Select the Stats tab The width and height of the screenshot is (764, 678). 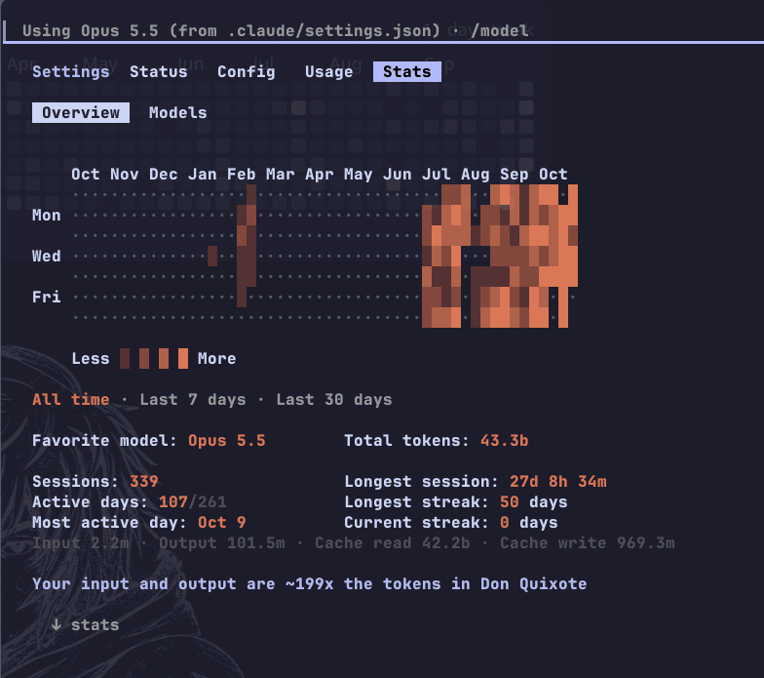point(407,72)
